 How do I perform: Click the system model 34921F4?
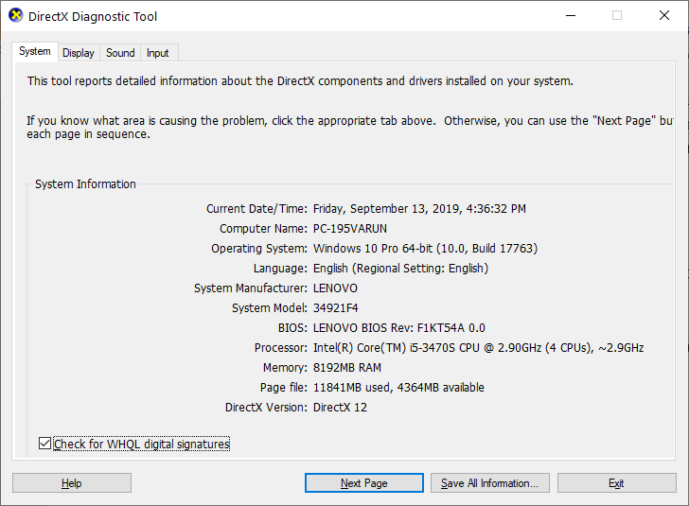(336, 308)
